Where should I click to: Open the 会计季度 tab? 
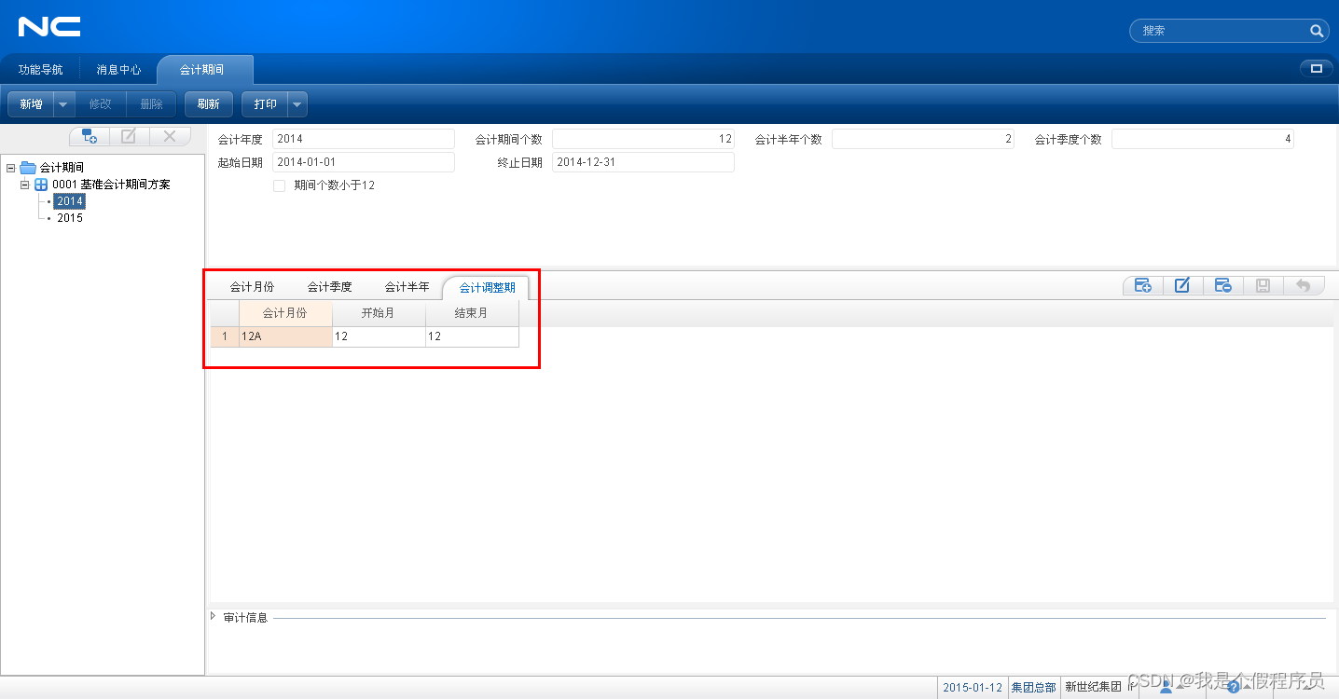pyautogui.click(x=330, y=287)
